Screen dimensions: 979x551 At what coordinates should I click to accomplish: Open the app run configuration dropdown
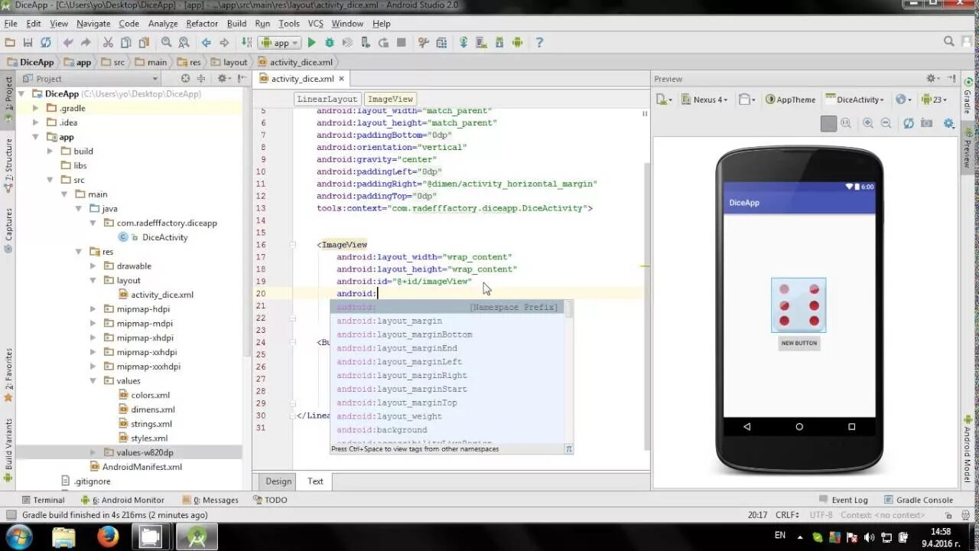(280, 43)
